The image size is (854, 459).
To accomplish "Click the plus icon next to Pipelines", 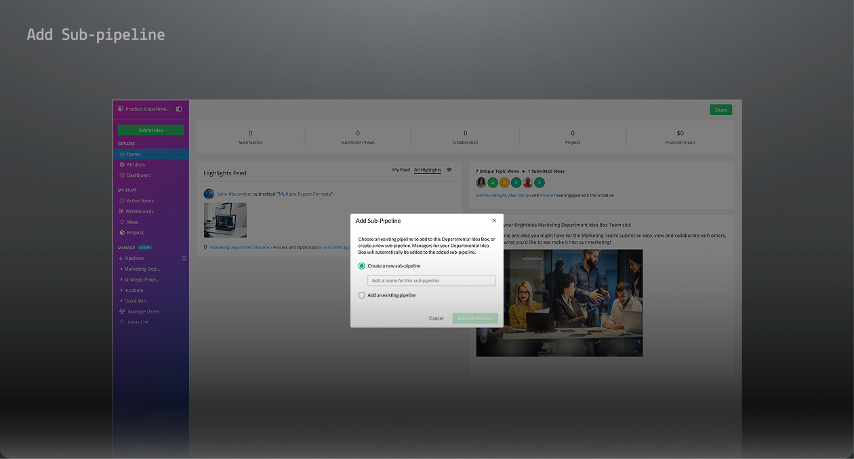I will [x=184, y=259].
